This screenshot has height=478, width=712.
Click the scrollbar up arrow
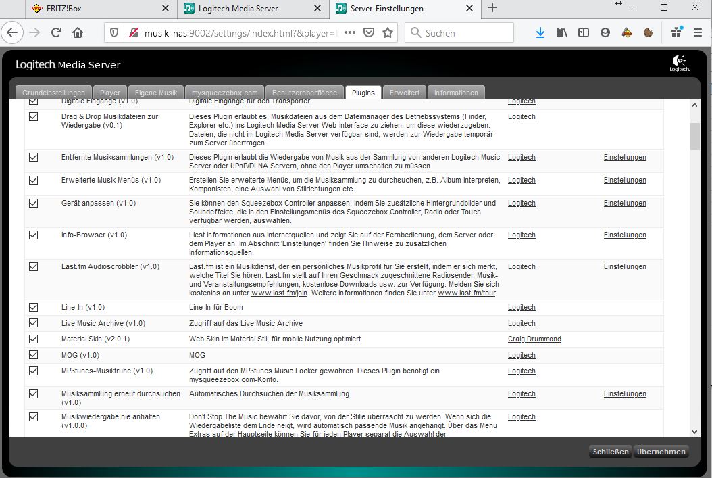tap(694, 105)
